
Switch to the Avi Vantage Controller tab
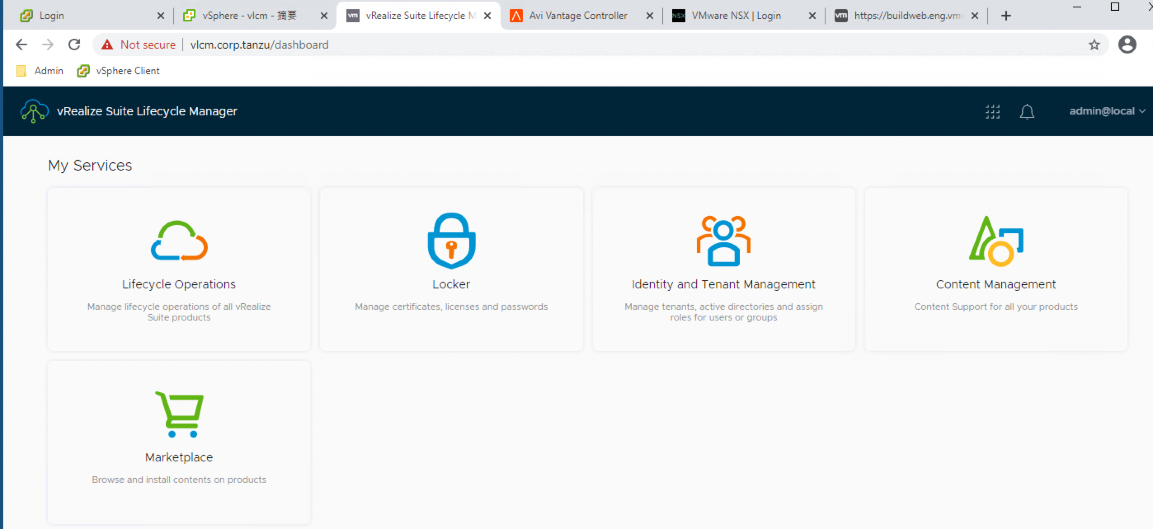pyautogui.click(x=577, y=16)
